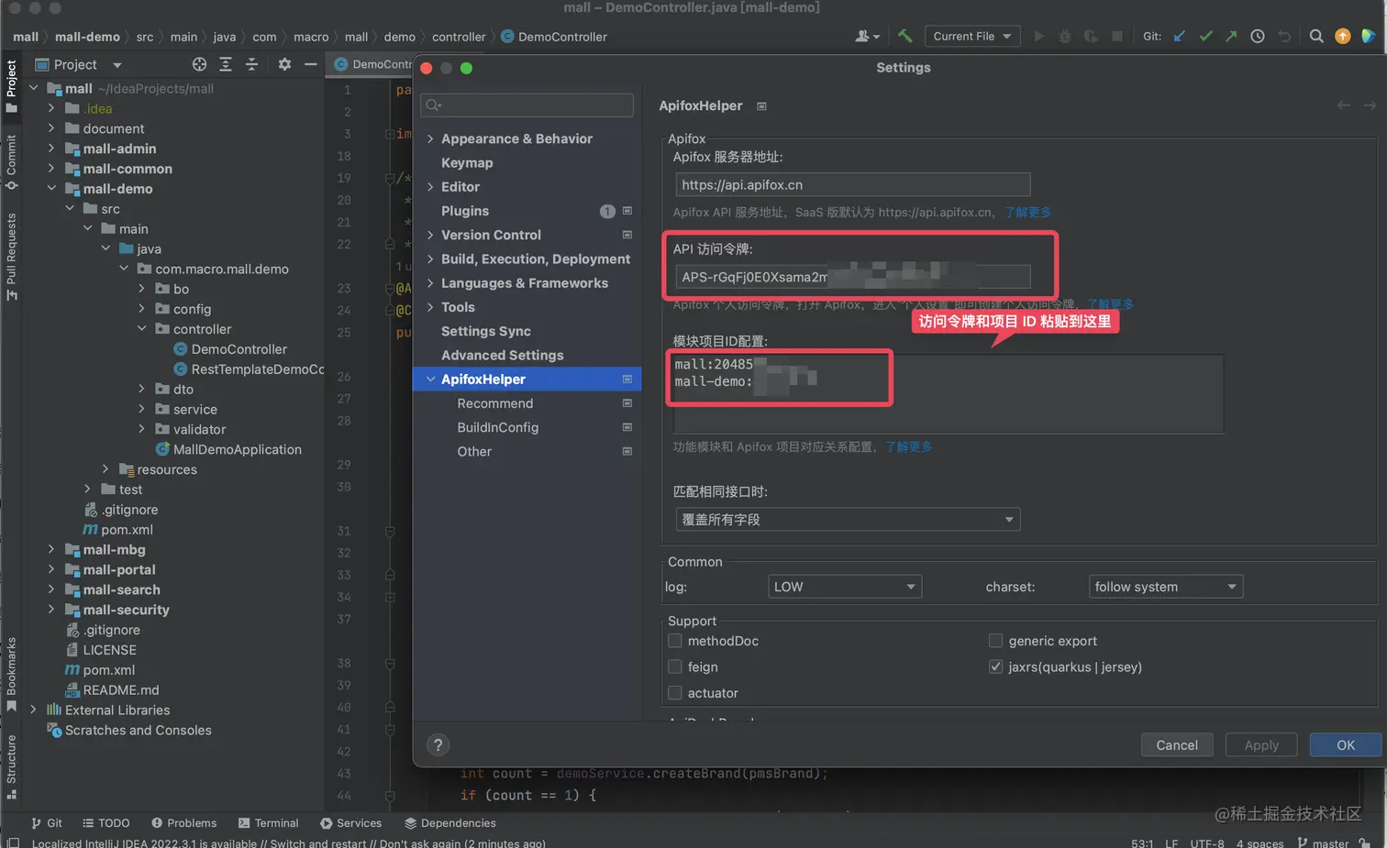Click the stop square icon in toolbar
Image resolution: width=1387 pixels, height=848 pixels.
[1117, 37]
